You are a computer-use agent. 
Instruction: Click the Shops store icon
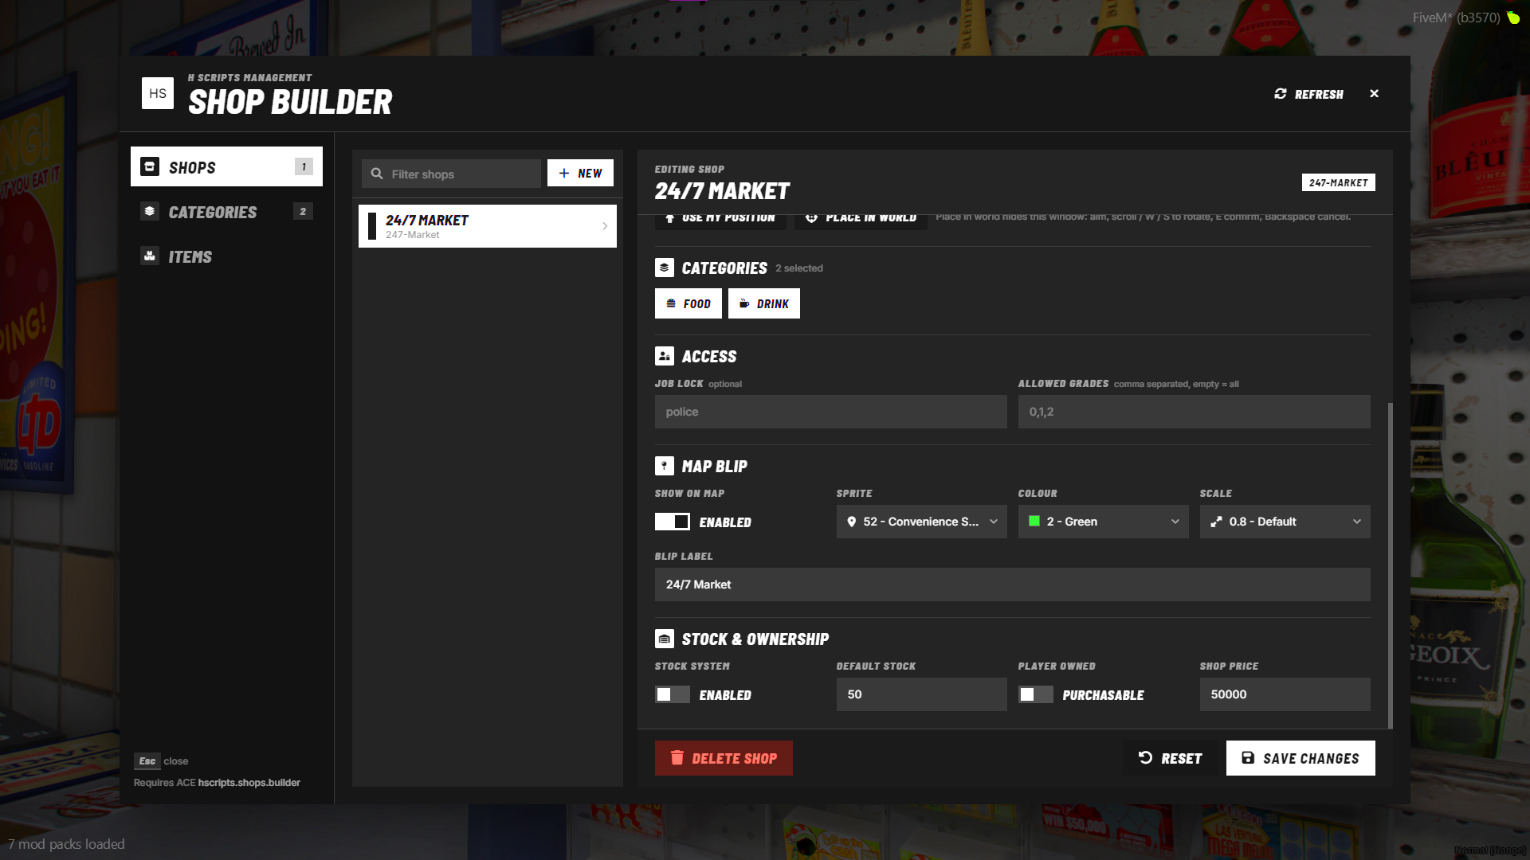click(150, 166)
